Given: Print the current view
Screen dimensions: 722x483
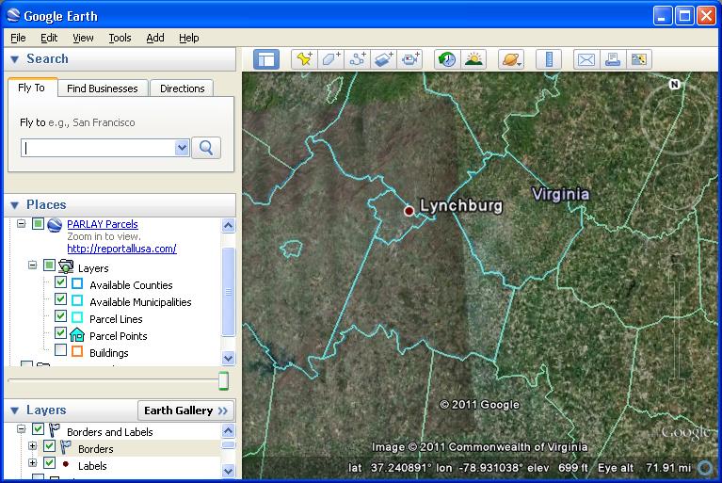Looking at the screenshot, I should [613, 59].
